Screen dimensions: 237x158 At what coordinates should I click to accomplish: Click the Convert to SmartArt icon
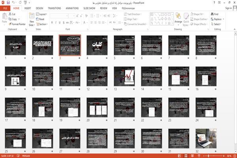(125, 24)
